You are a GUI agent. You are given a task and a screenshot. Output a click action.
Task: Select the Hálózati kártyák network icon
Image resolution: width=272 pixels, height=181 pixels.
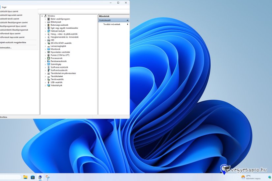pos(49,31)
